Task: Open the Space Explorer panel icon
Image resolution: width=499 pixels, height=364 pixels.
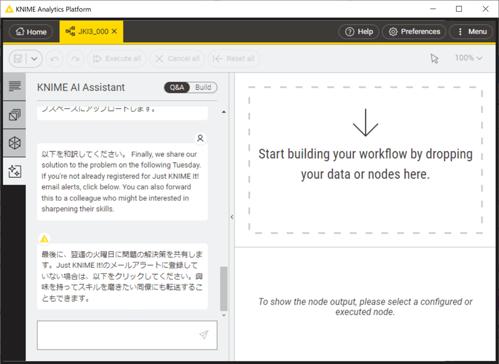Action: [x=14, y=114]
